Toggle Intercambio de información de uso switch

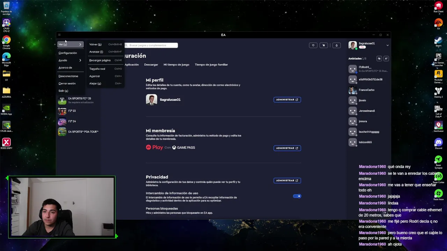297,196
